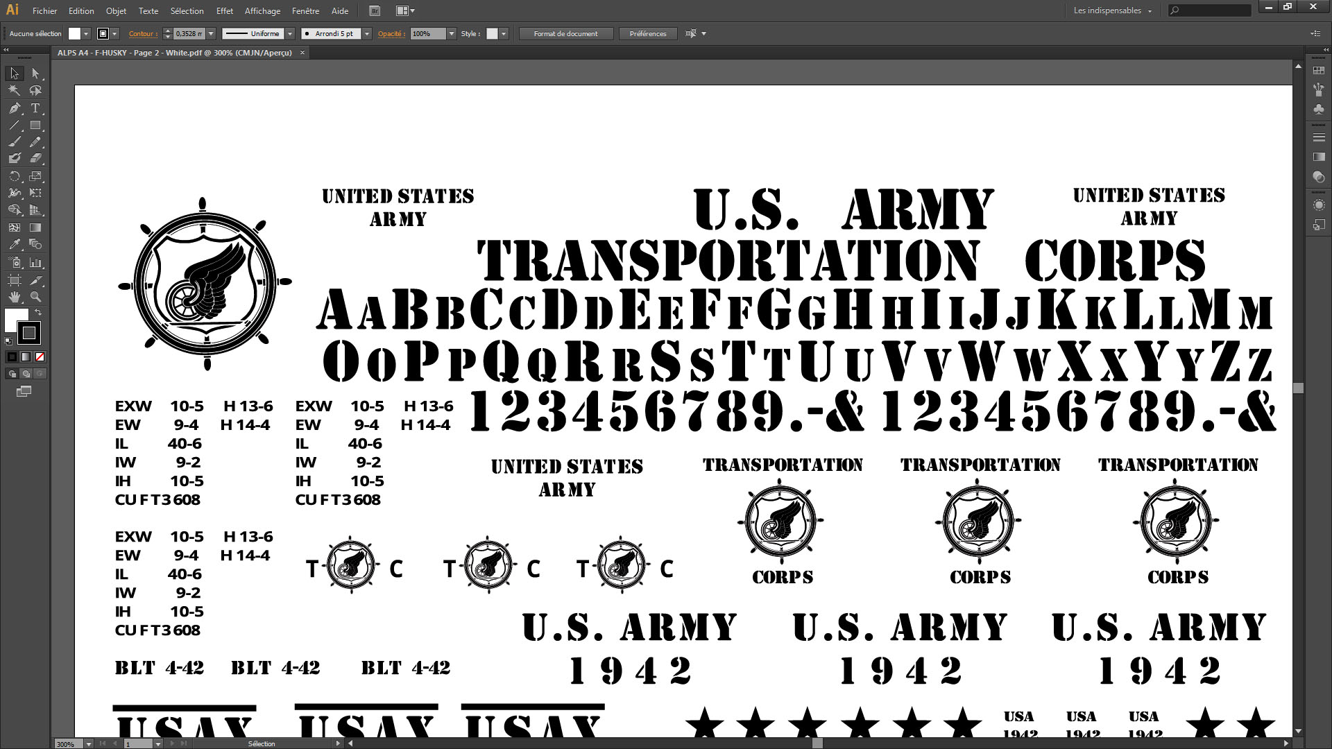Image resolution: width=1332 pixels, height=749 pixels.
Task: Open graphic Style dropdown
Action: pyautogui.click(x=504, y=33)
